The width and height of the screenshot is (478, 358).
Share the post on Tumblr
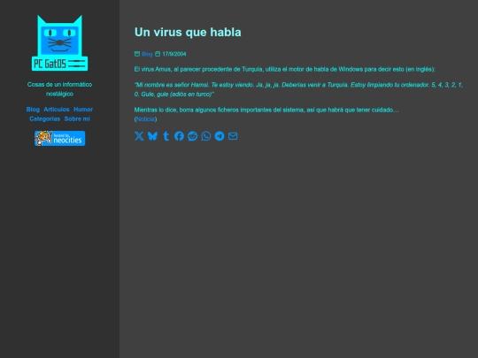point(166,136)
